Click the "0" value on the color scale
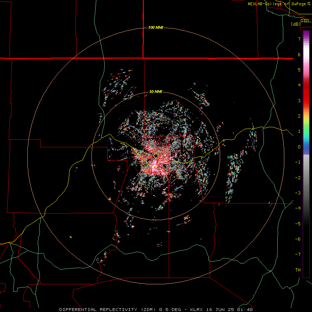This screenshot has width=312, height=312. pos(299,147)
